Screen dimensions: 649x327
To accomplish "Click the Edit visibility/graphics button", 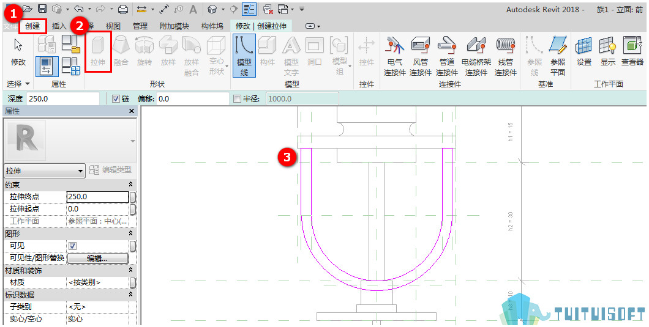I will (x=98, y=259).
